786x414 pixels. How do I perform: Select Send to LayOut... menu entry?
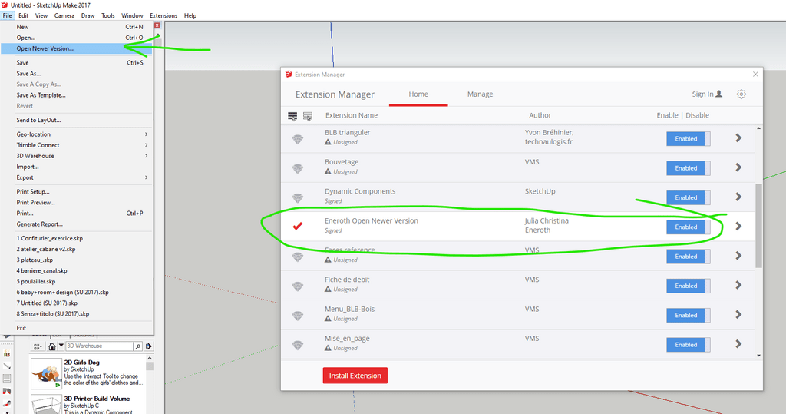[x=77, y=121]
